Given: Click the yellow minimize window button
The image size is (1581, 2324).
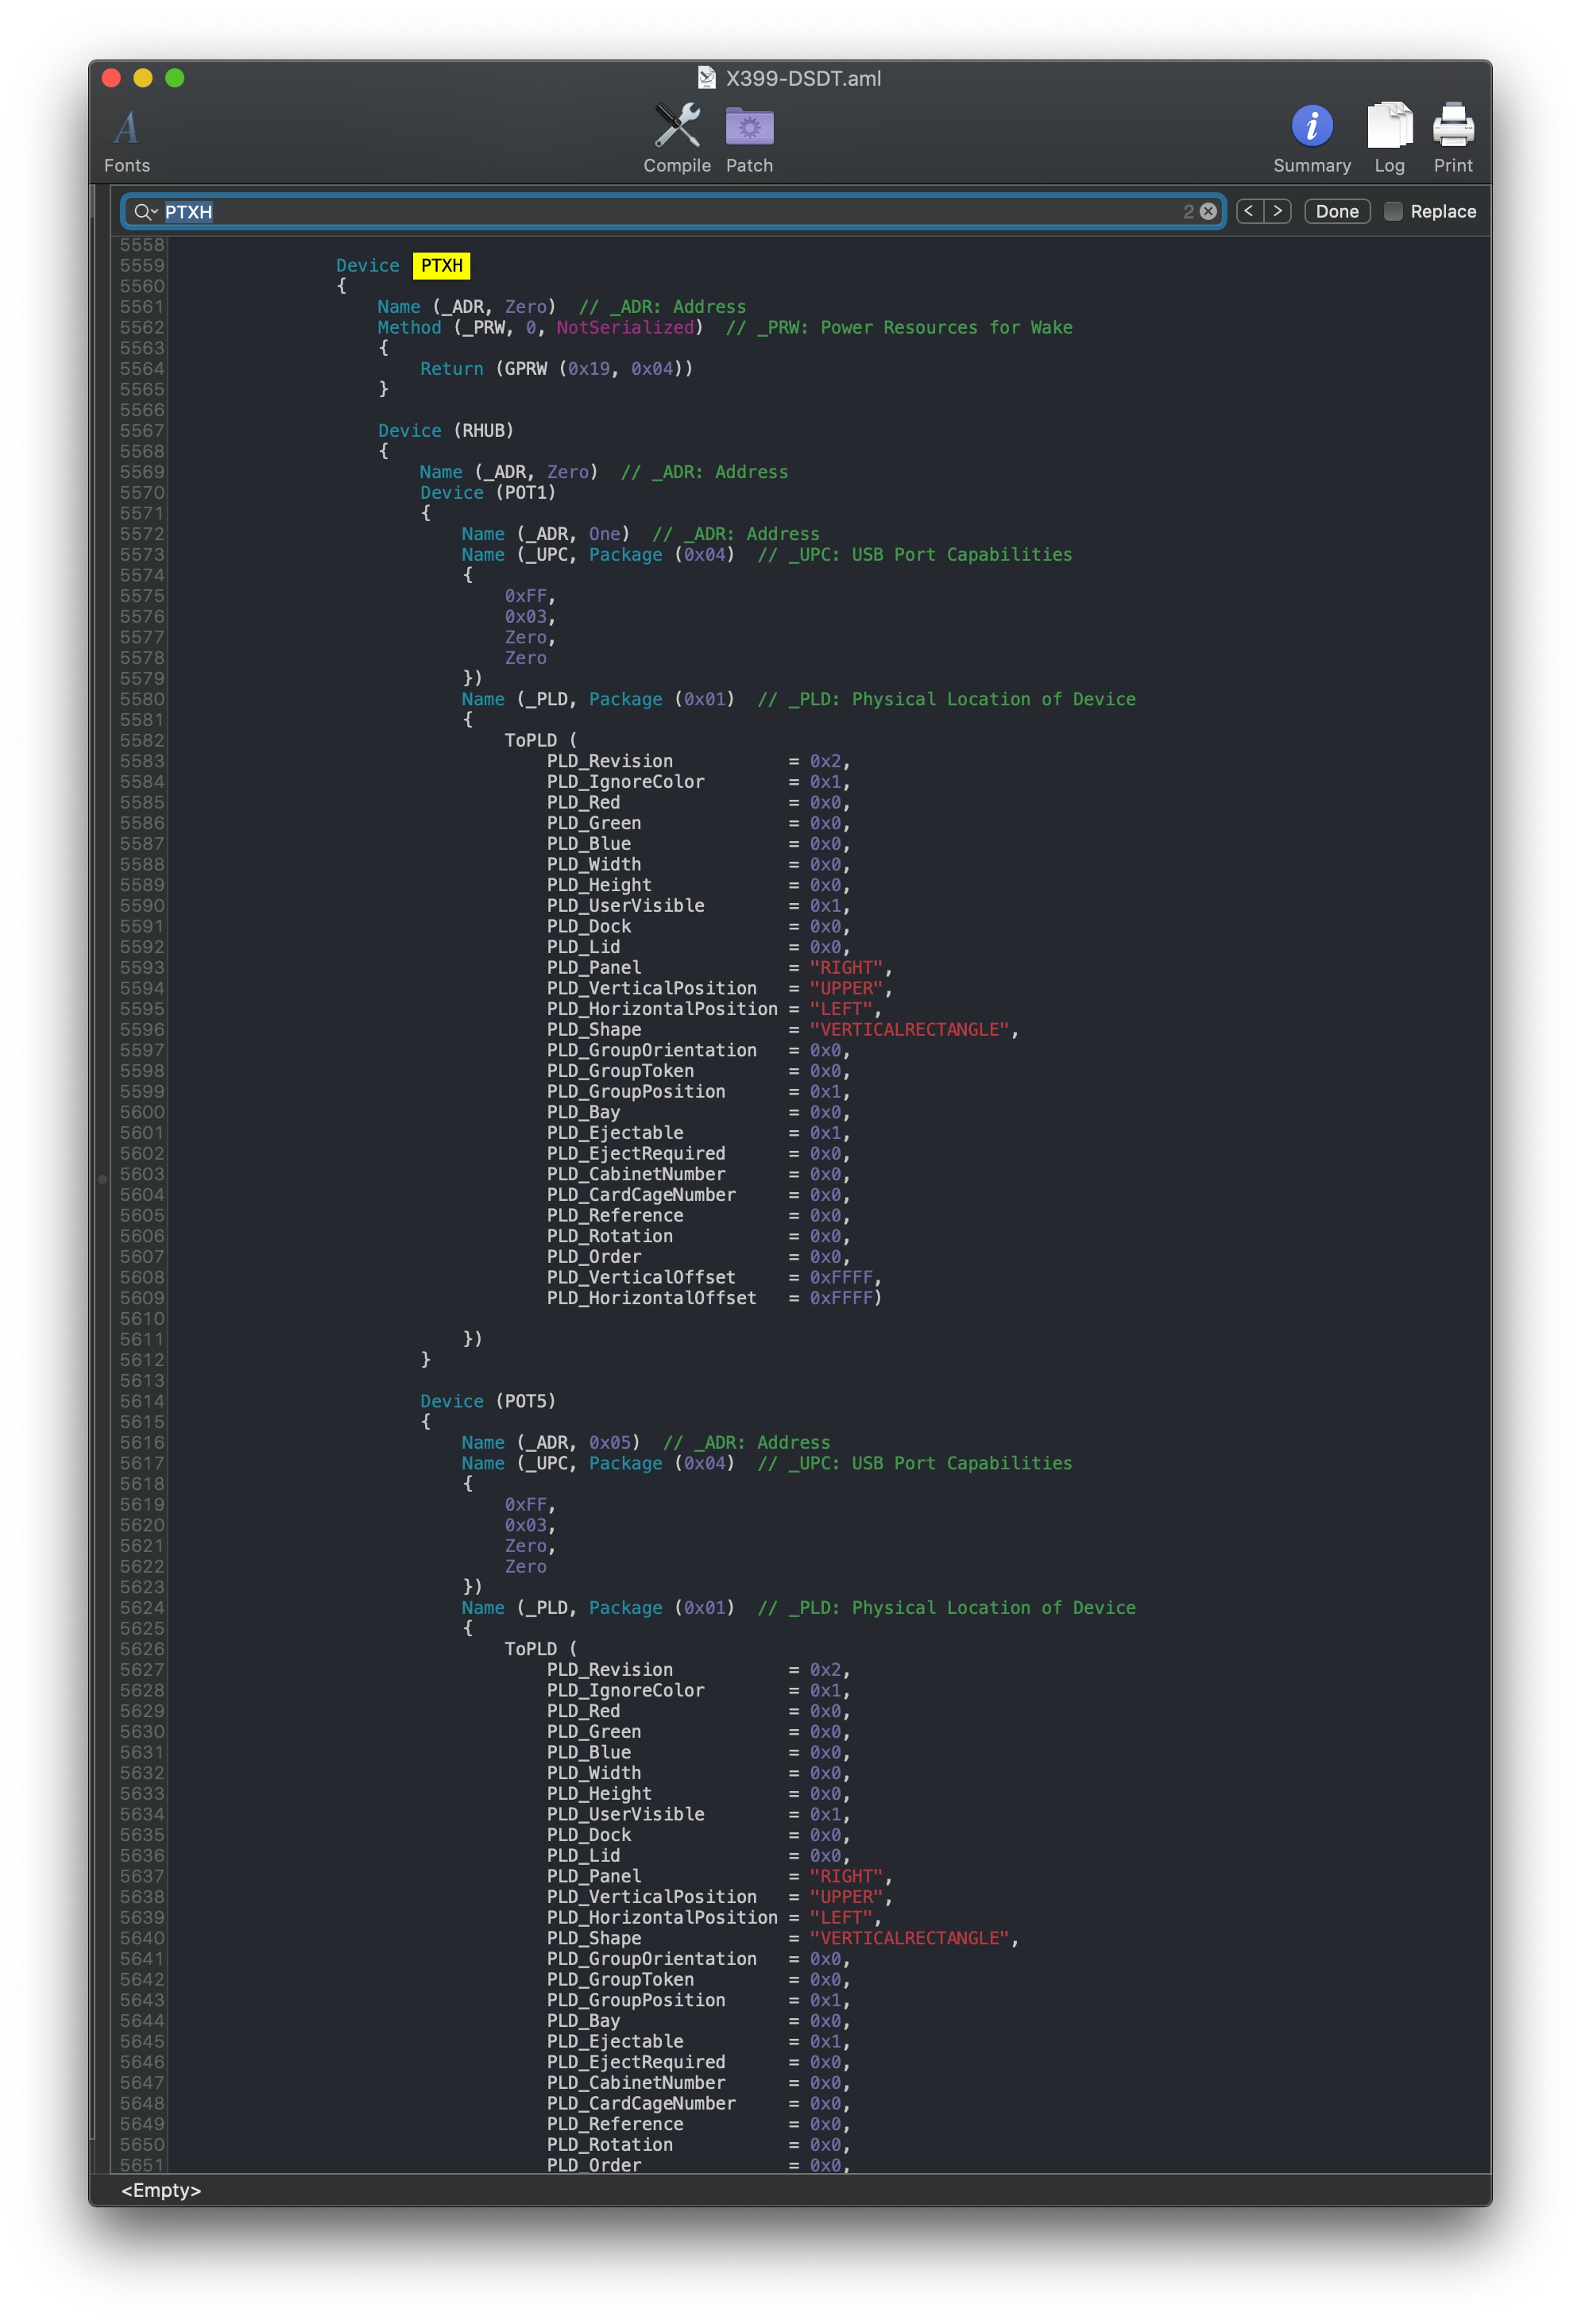Looking at the screenshot, I should [x=143, y=78].
